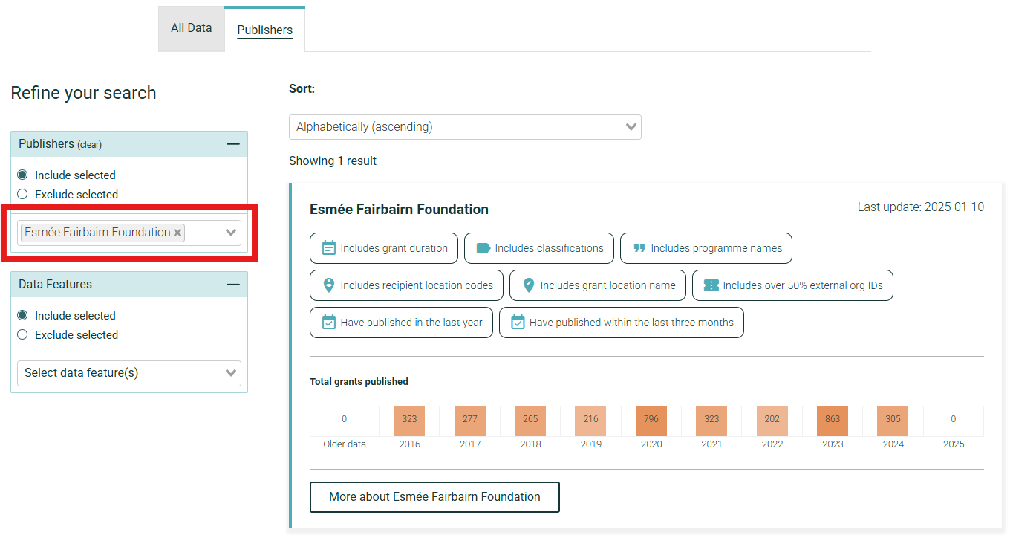
Task: Click the Esmée Fairbairn Foundation result heading
Action: click(399, 210)
